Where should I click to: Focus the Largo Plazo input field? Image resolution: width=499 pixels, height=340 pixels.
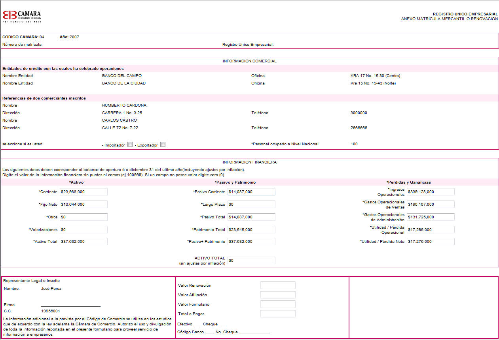tap(251, 204)
